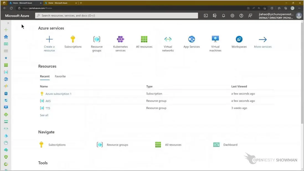
Task: Select the Recent resources tab
Action: click(45, 76)
